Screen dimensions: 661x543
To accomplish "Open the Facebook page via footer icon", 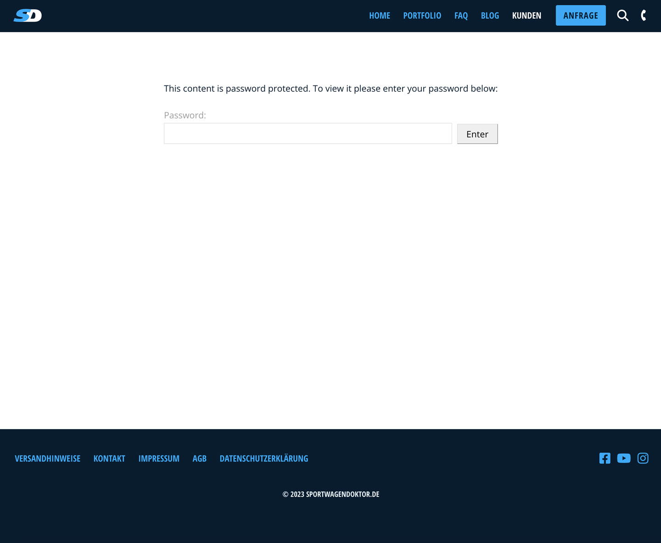I will (x=605, y=458).
